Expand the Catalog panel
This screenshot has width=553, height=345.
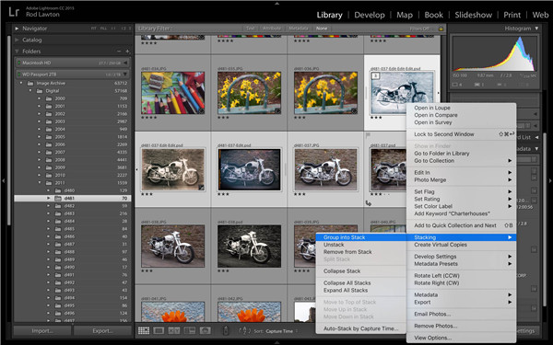point(17,40)
